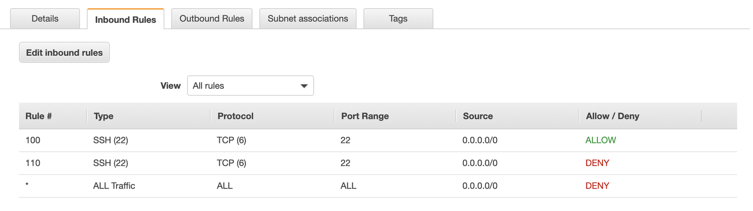Select the Inbound Rules tab
Viewport: 753px width, 211px height.
click(125, 20)
